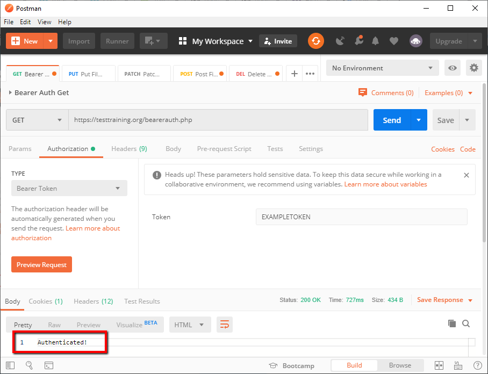
Task: Open the response Cookies (1) tab
Action: pos(46,301)
